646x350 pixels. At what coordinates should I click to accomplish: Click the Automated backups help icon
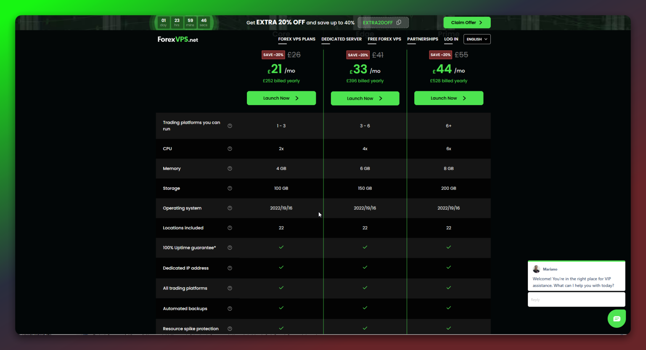tap(230, 308)
